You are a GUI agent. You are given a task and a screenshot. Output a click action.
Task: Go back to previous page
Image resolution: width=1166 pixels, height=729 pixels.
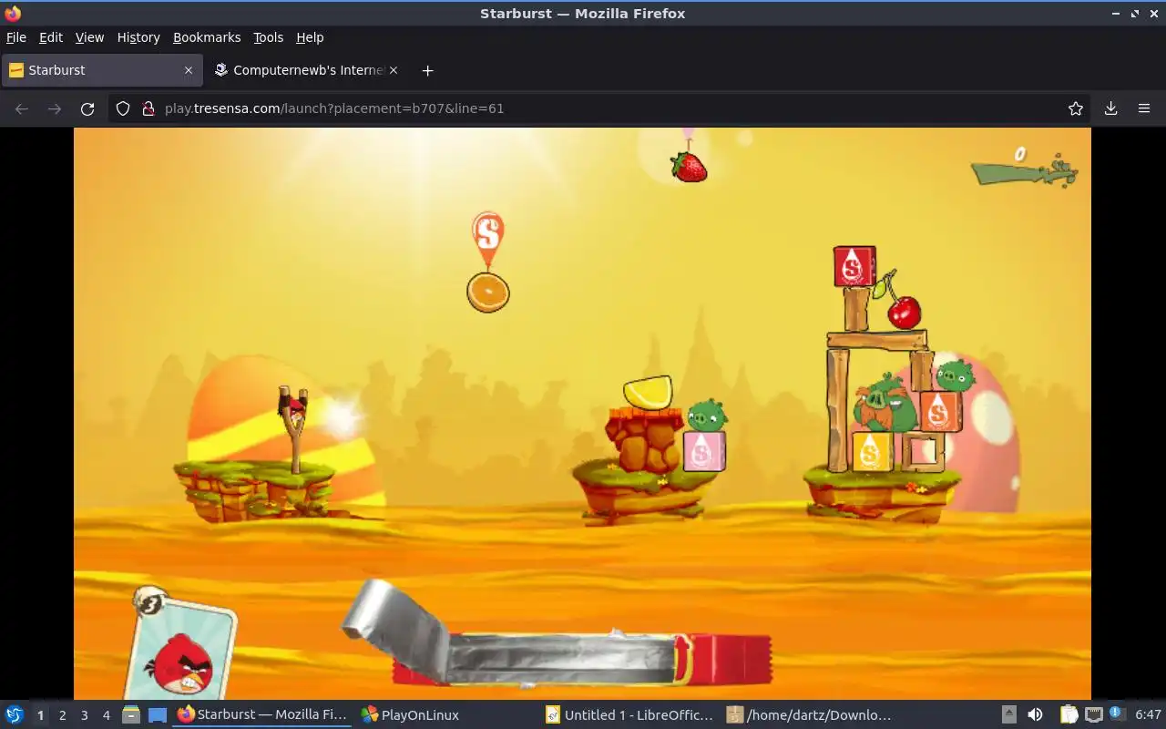tap(22, 108)
